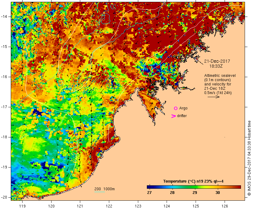Screen dimensions: 253x209
Task: Click the dark blue end of color bar
Action: pos(149,187)
